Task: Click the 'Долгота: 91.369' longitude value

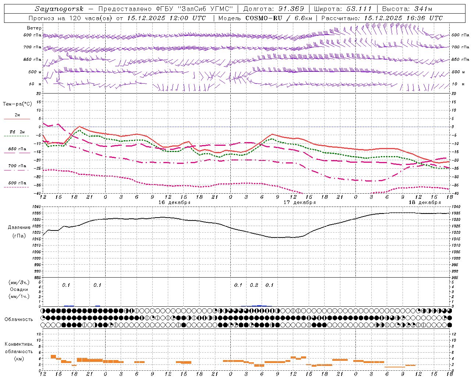Action: click(274, 9)
